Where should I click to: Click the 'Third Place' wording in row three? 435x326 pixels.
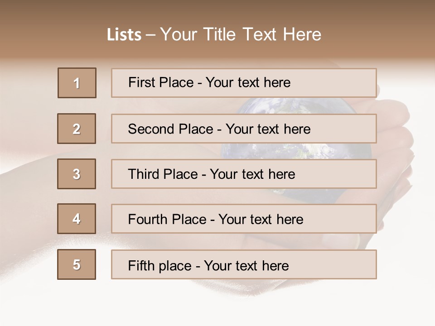coord(163,174)
